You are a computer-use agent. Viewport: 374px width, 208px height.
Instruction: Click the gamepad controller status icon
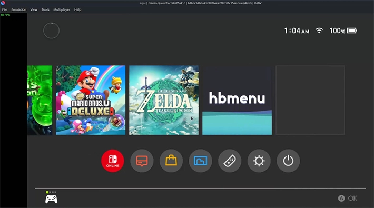click(x=51, y=199)
